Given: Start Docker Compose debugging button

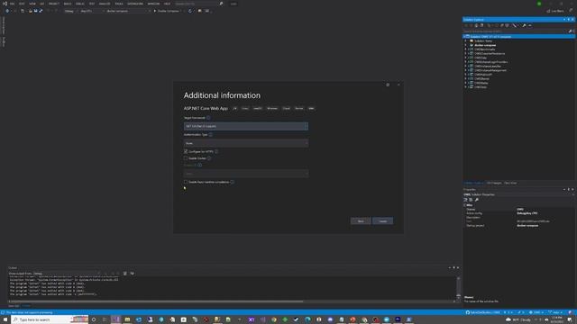Looking at the screenshot, I should pos(167,11).
